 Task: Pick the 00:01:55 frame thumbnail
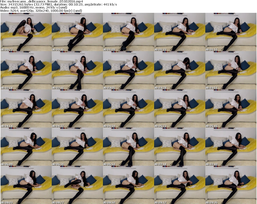click(231, 32)
